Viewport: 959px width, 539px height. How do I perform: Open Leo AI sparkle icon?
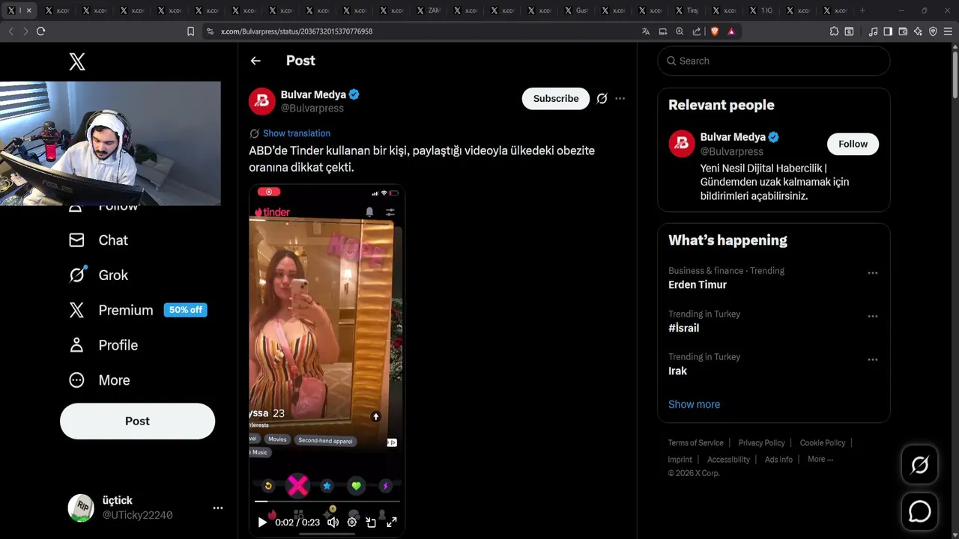pyautogui.click(x=918, y=31)
